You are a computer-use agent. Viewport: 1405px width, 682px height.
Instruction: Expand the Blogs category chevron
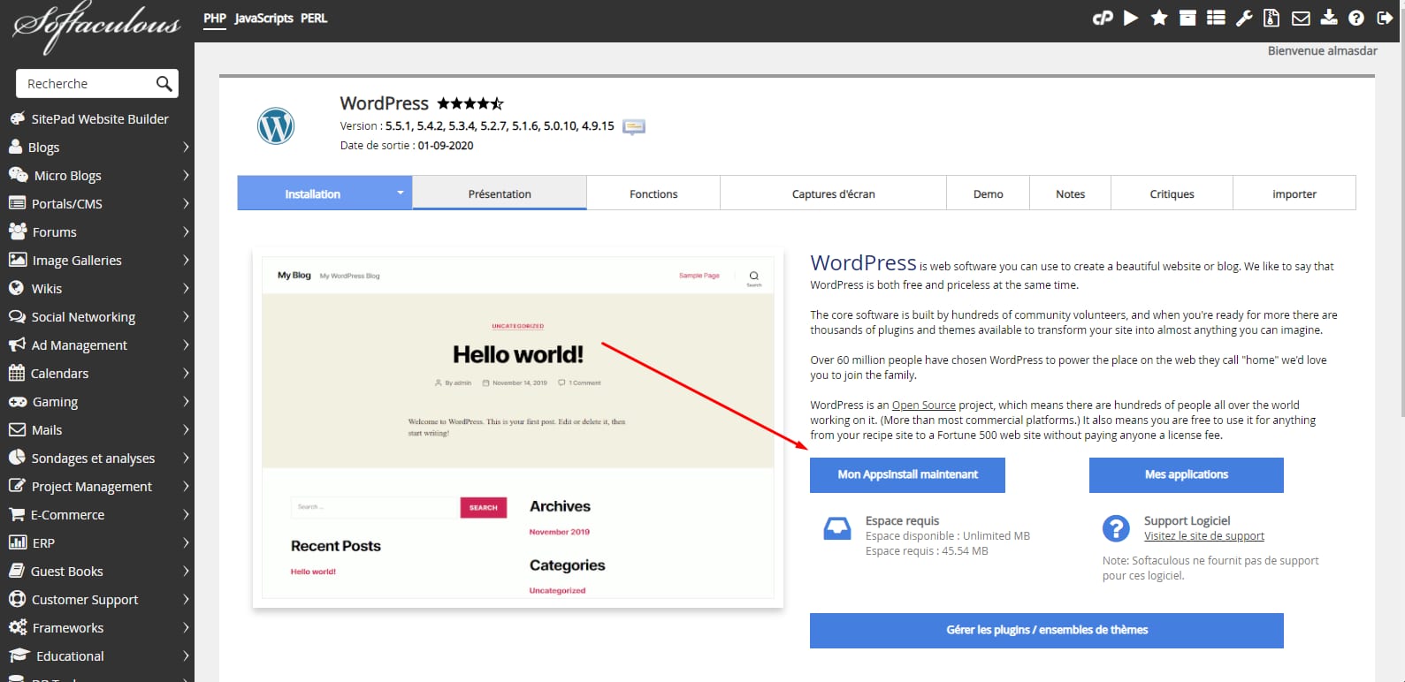point(186,147)
